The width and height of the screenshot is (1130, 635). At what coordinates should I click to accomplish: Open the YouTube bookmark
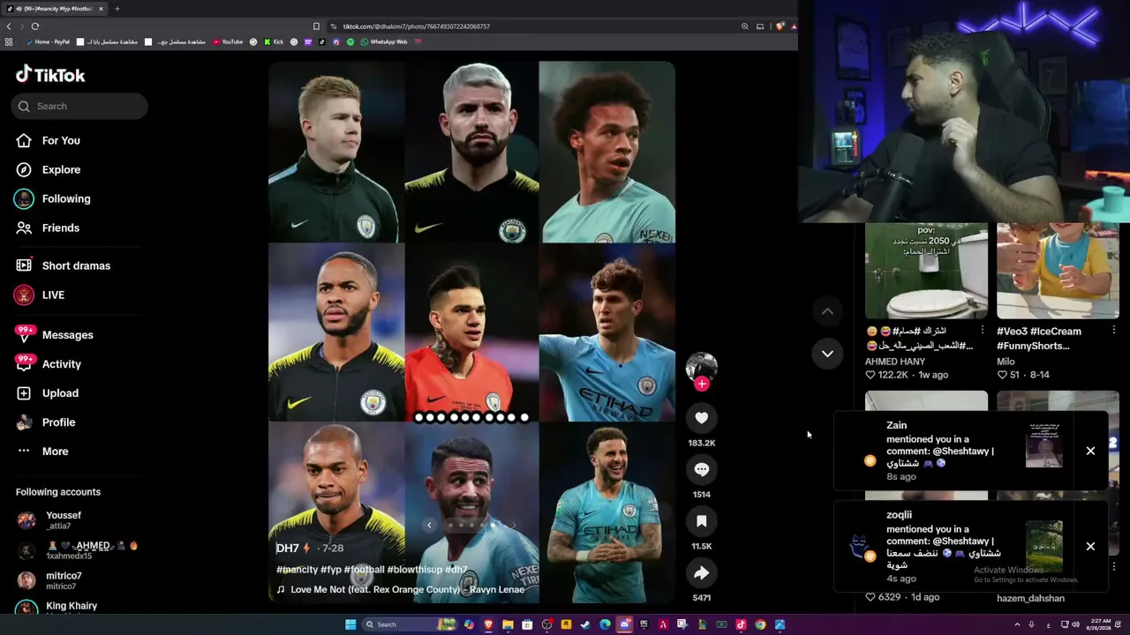pyautogui.click(x=228, y=41)
